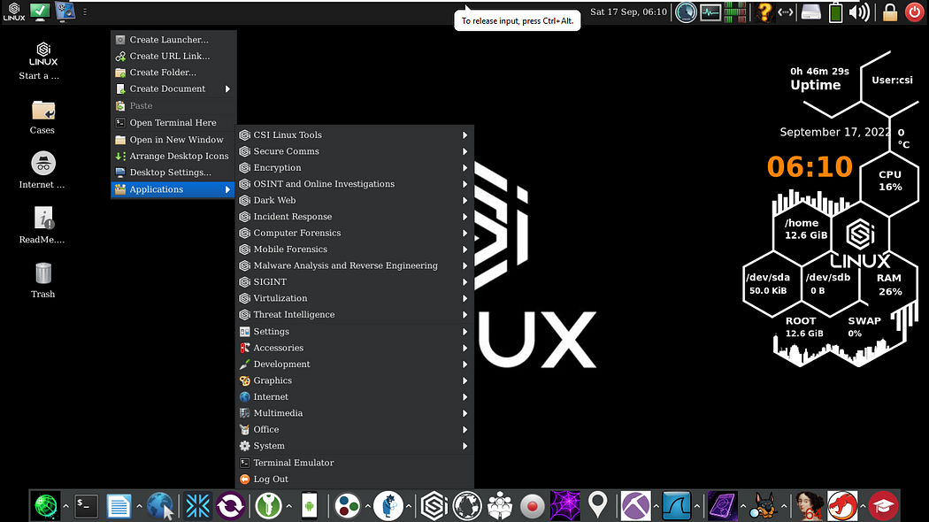Launch the white map pin dock icon
This screenshot has height=522, width=929.
point(598,505)
